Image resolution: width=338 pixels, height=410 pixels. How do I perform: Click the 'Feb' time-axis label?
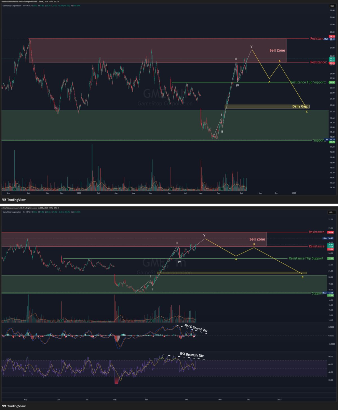click(x=98, y=193)
